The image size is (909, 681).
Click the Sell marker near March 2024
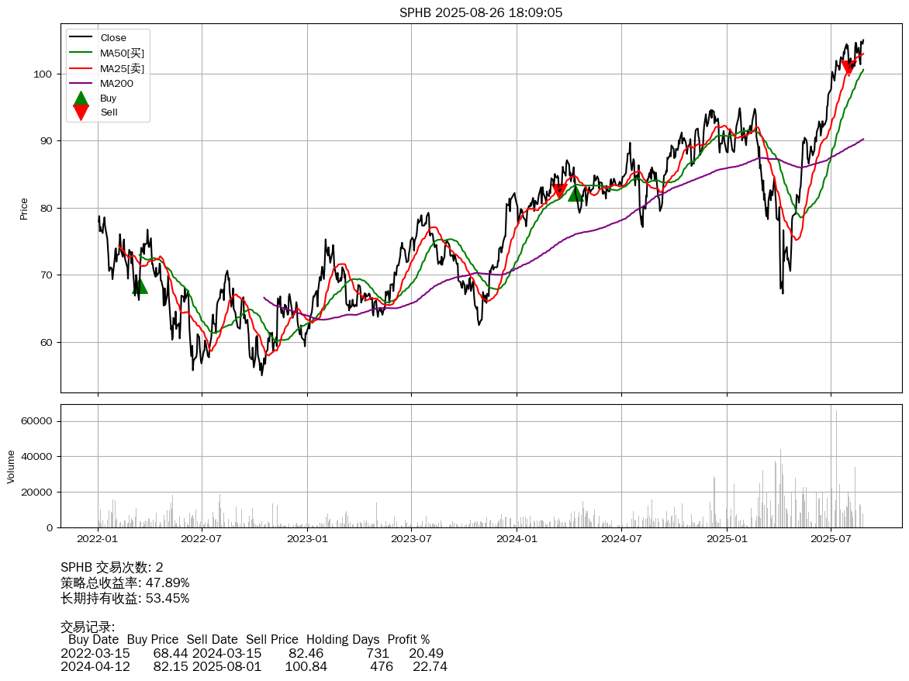(x=559, y=191)
